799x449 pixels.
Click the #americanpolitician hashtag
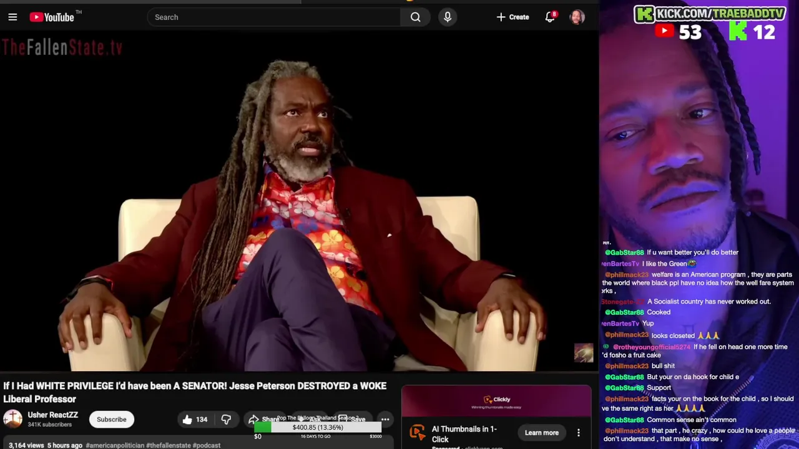(115, 445)
